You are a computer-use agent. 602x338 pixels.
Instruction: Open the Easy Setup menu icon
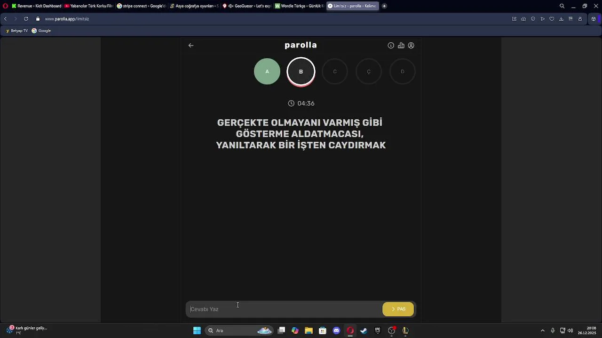570,19
